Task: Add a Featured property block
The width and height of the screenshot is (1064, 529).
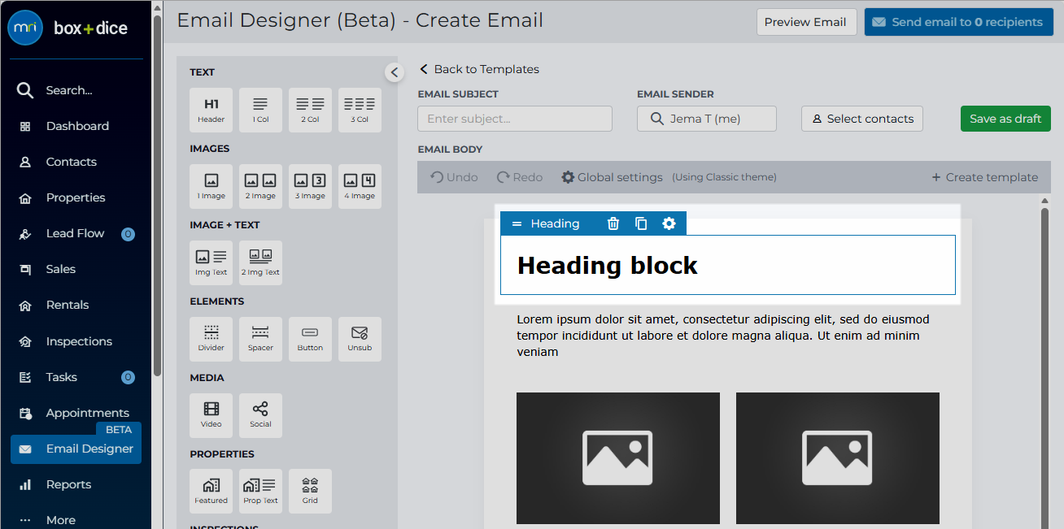Action: click(x=211, y=491)
